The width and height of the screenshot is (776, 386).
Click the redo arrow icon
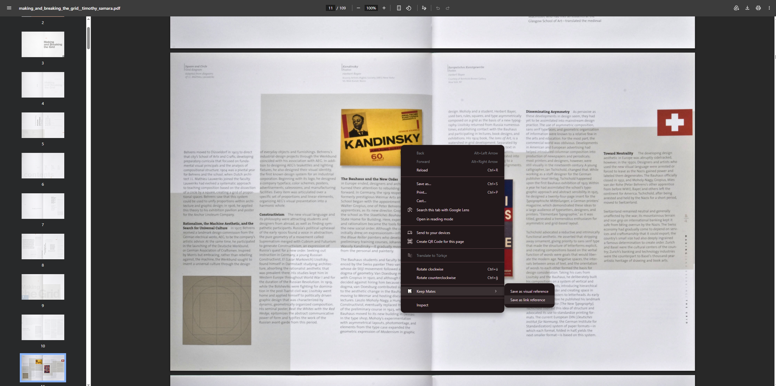448,8
